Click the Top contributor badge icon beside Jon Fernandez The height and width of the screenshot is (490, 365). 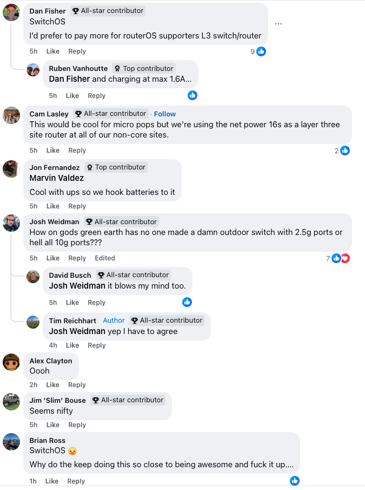click(90, 167)
